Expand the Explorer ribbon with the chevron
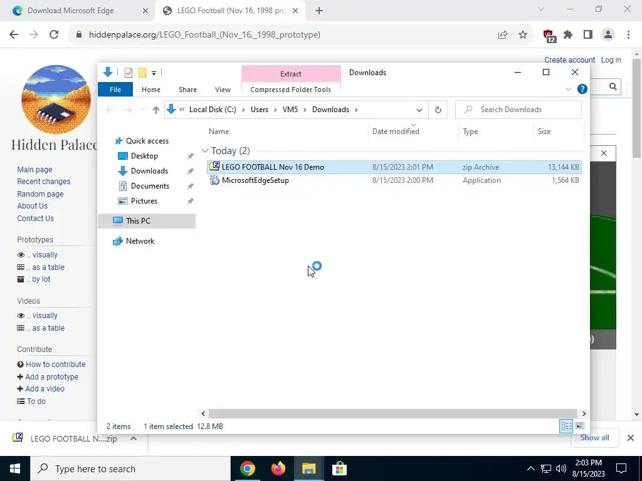 point(568,89)
